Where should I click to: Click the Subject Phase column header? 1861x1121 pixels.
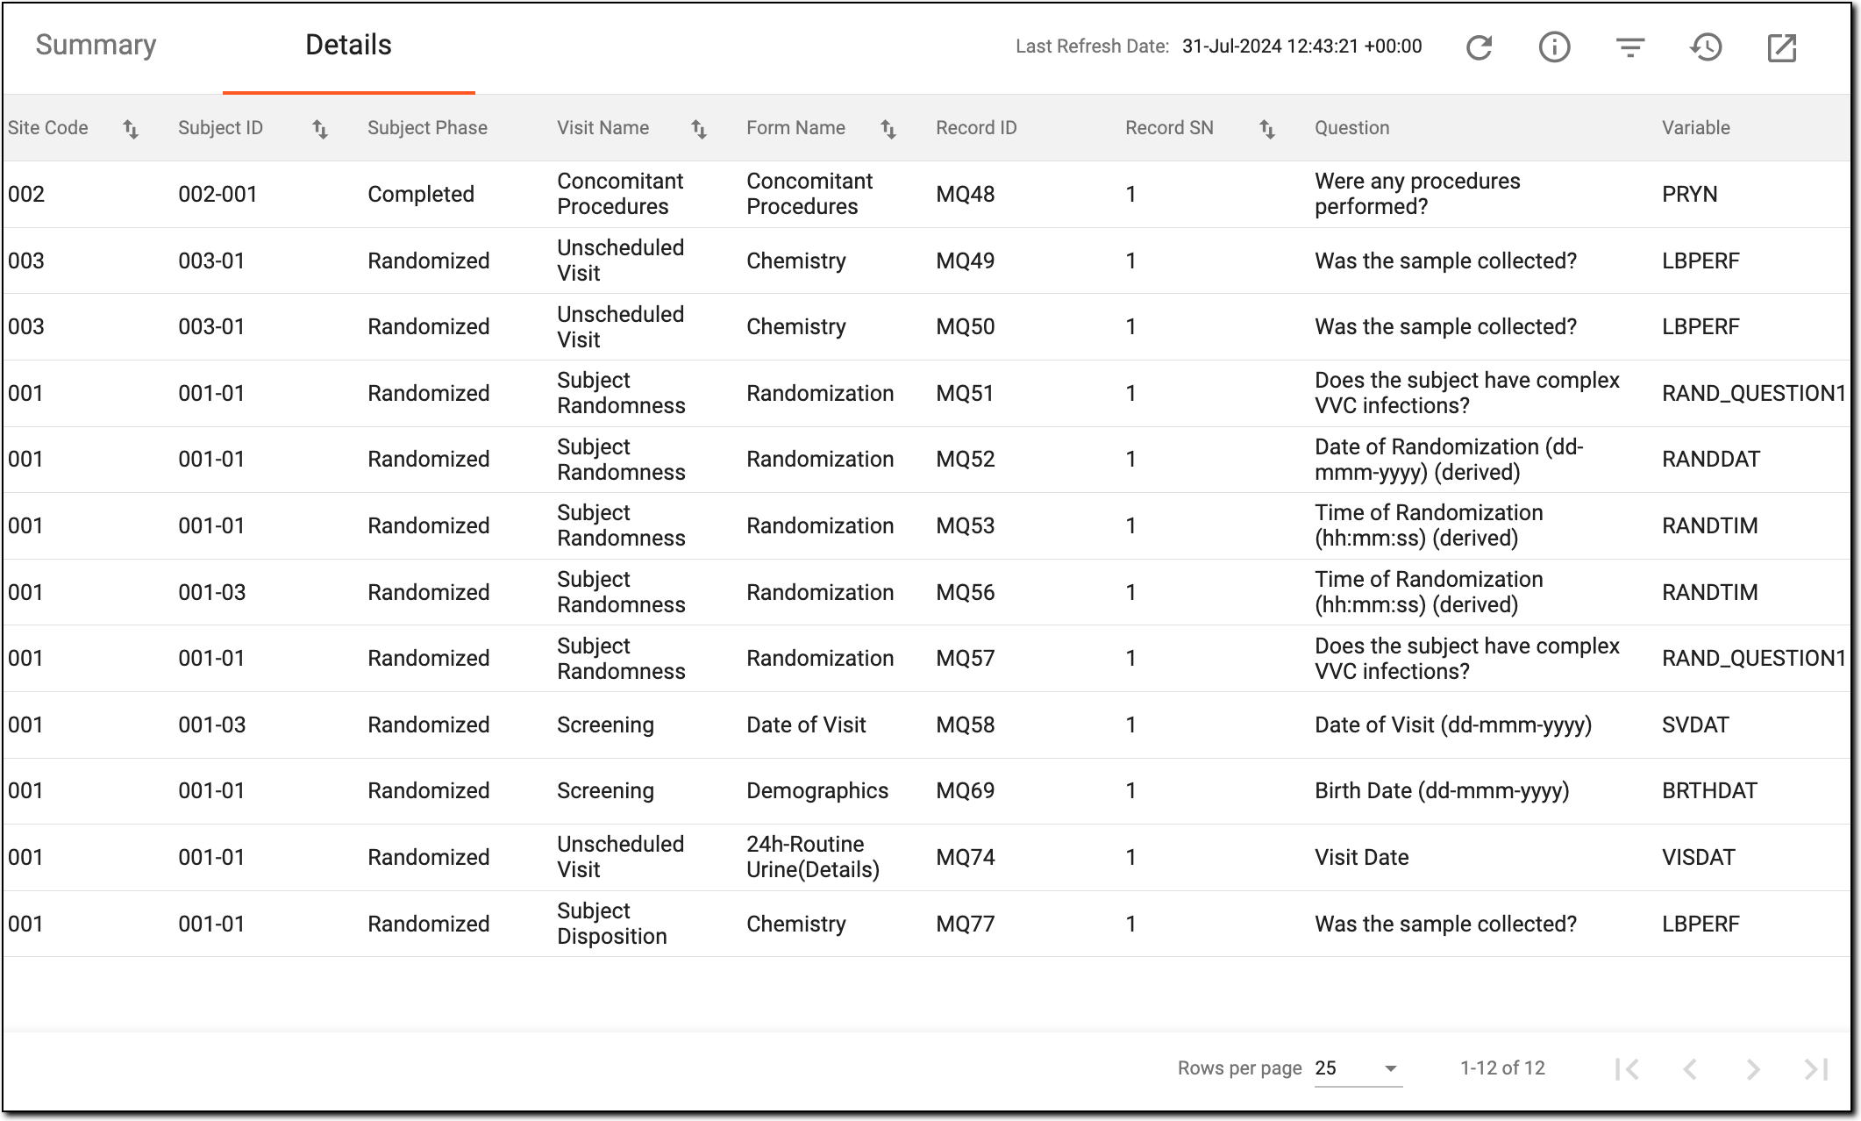427,128
